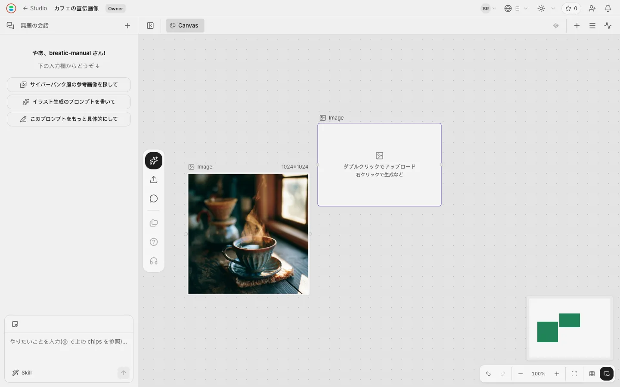Open the BR account dropdown
The width and height of the screenshot is (620, 387).
click(489, 8)
